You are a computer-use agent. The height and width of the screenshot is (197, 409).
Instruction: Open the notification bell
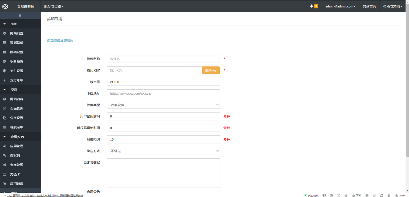pos(311,6)
